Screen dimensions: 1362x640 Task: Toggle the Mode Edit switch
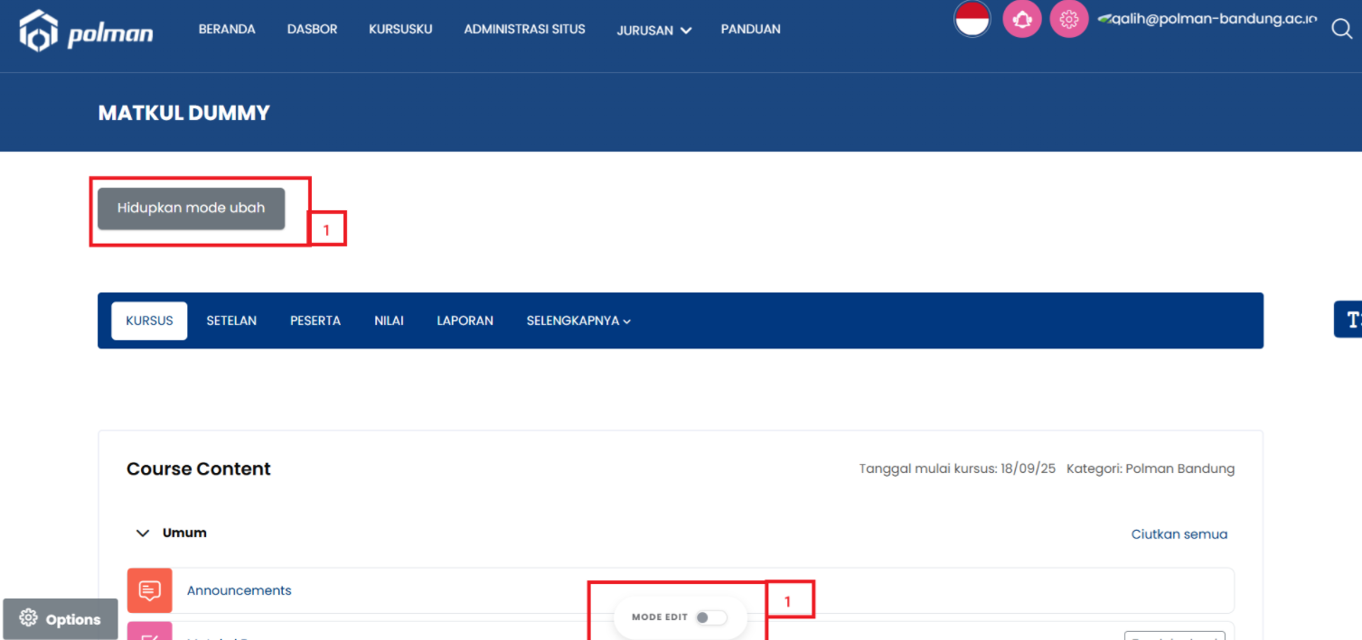710,617
